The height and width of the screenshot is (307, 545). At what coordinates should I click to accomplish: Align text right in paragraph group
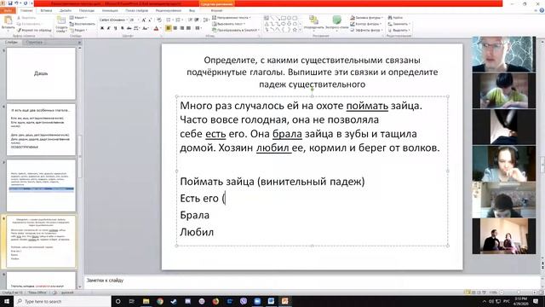point(181,28)
